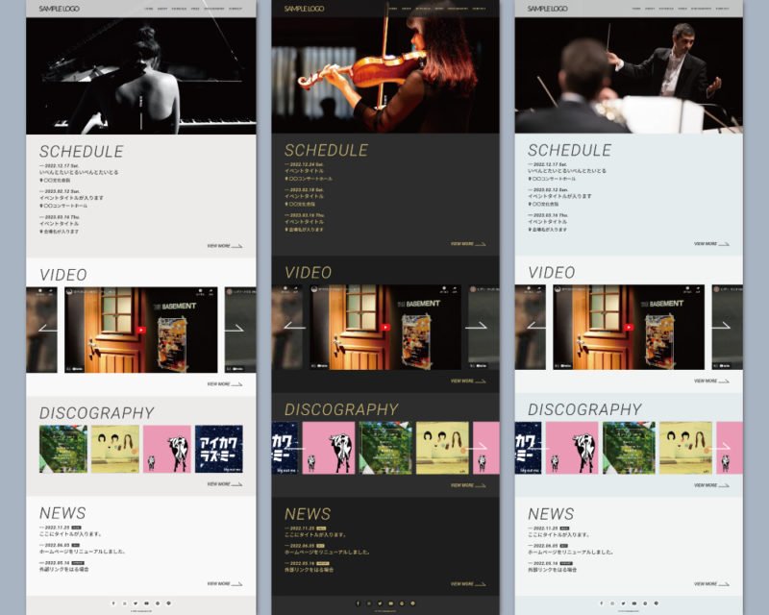Screen dimensions: 769x615
Task: Click the gold SAMPLE LOGO in the dark mockup
Action: click(x=305, y=9)
